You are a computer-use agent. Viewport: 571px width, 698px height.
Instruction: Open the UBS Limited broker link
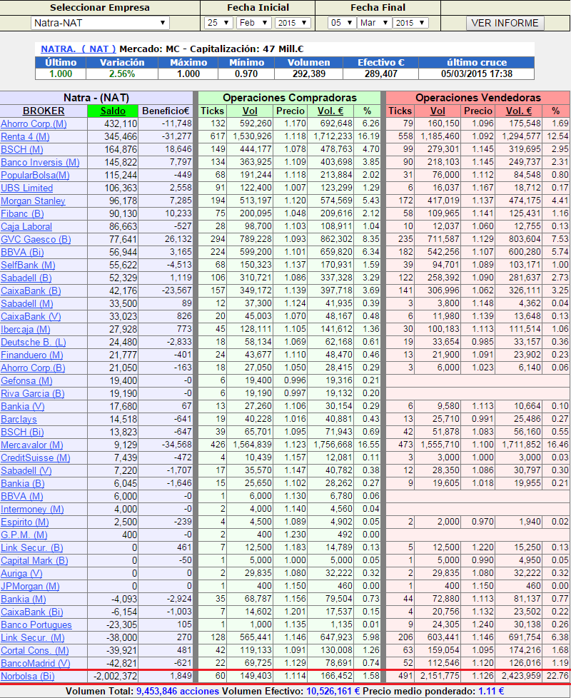[26, 188]
